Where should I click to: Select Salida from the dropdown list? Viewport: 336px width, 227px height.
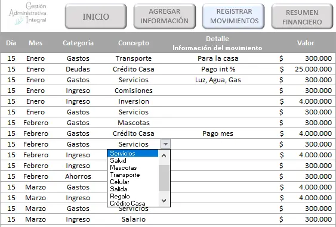click(132, 189)
